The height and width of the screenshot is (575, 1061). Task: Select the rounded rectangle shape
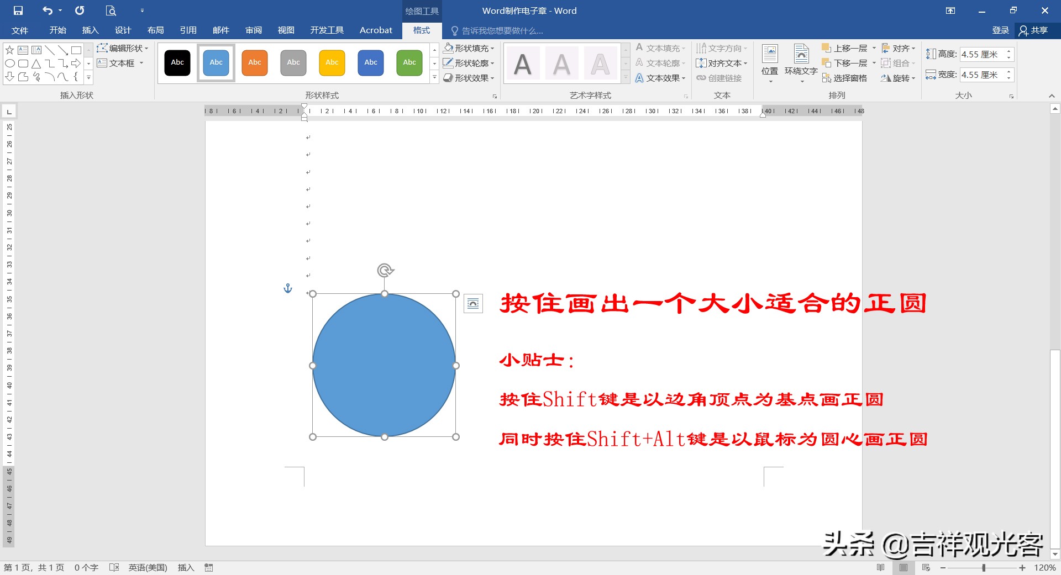pos(23,64)
